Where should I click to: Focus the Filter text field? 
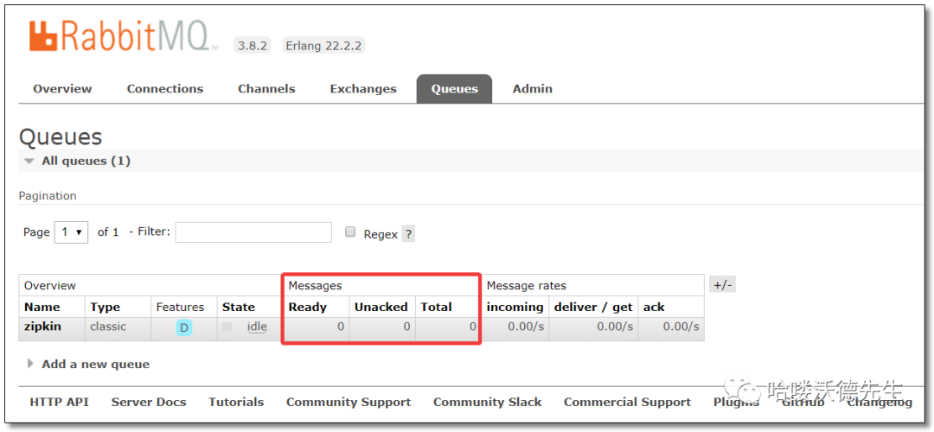253,232
